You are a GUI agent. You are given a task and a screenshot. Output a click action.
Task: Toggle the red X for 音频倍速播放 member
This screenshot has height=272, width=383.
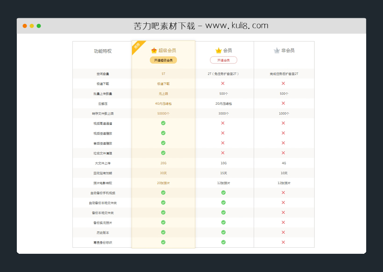click(223, 143)
